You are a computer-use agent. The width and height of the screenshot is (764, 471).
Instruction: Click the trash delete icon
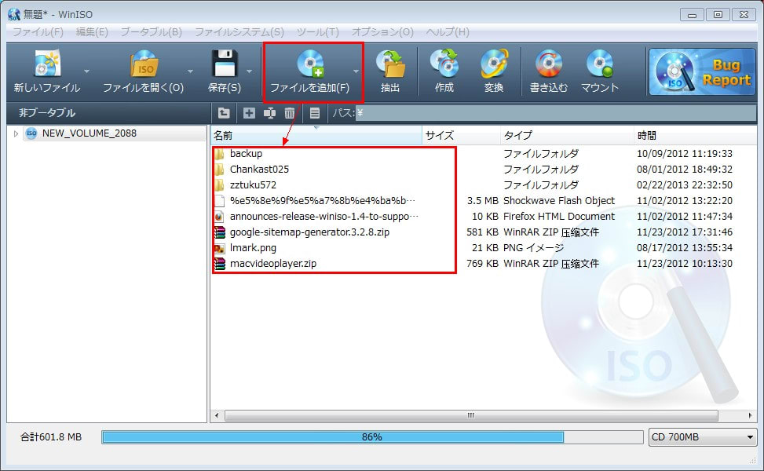tap(290, 113)
